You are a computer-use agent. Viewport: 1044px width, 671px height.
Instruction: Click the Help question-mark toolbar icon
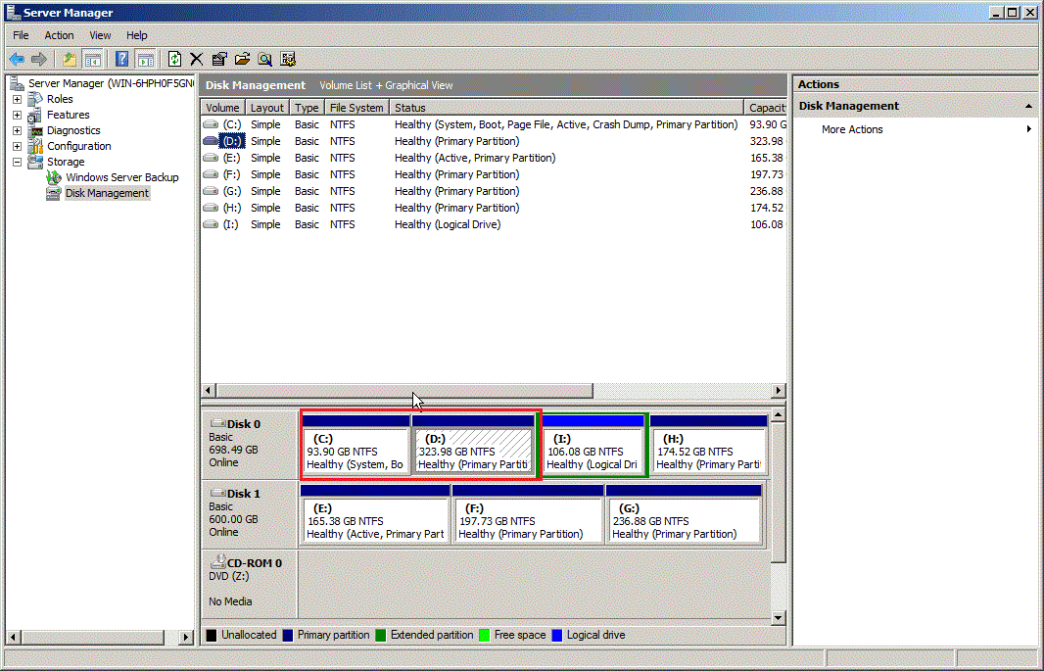point(121,59)
